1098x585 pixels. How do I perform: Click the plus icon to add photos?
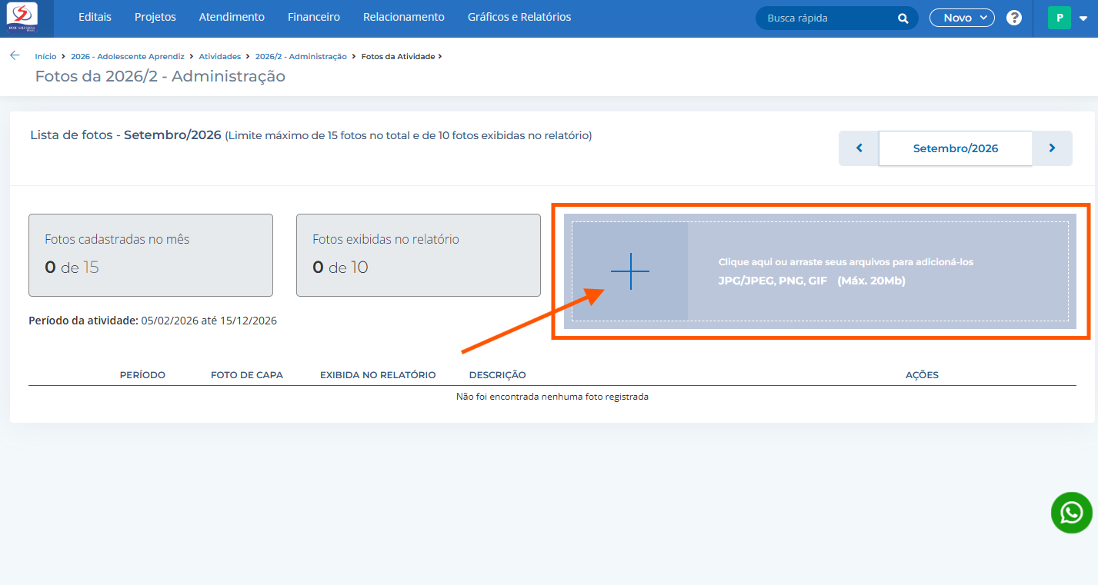click(630, 271)
